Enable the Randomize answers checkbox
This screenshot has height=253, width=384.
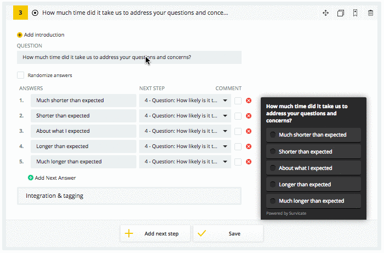21,75
